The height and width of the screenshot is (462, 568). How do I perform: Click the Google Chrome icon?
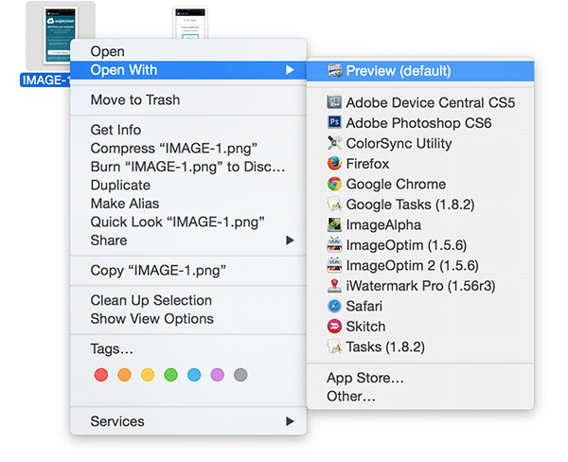(334, 185)
